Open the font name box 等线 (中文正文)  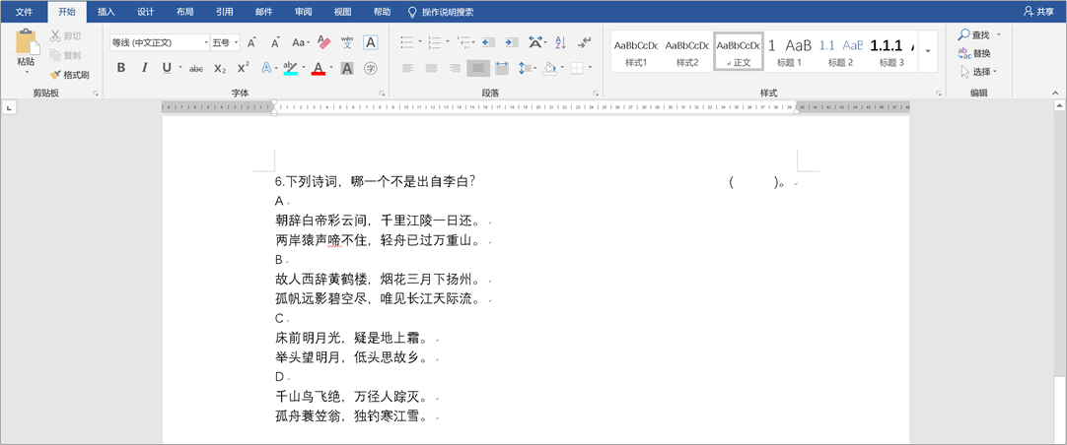coord(159,42)
